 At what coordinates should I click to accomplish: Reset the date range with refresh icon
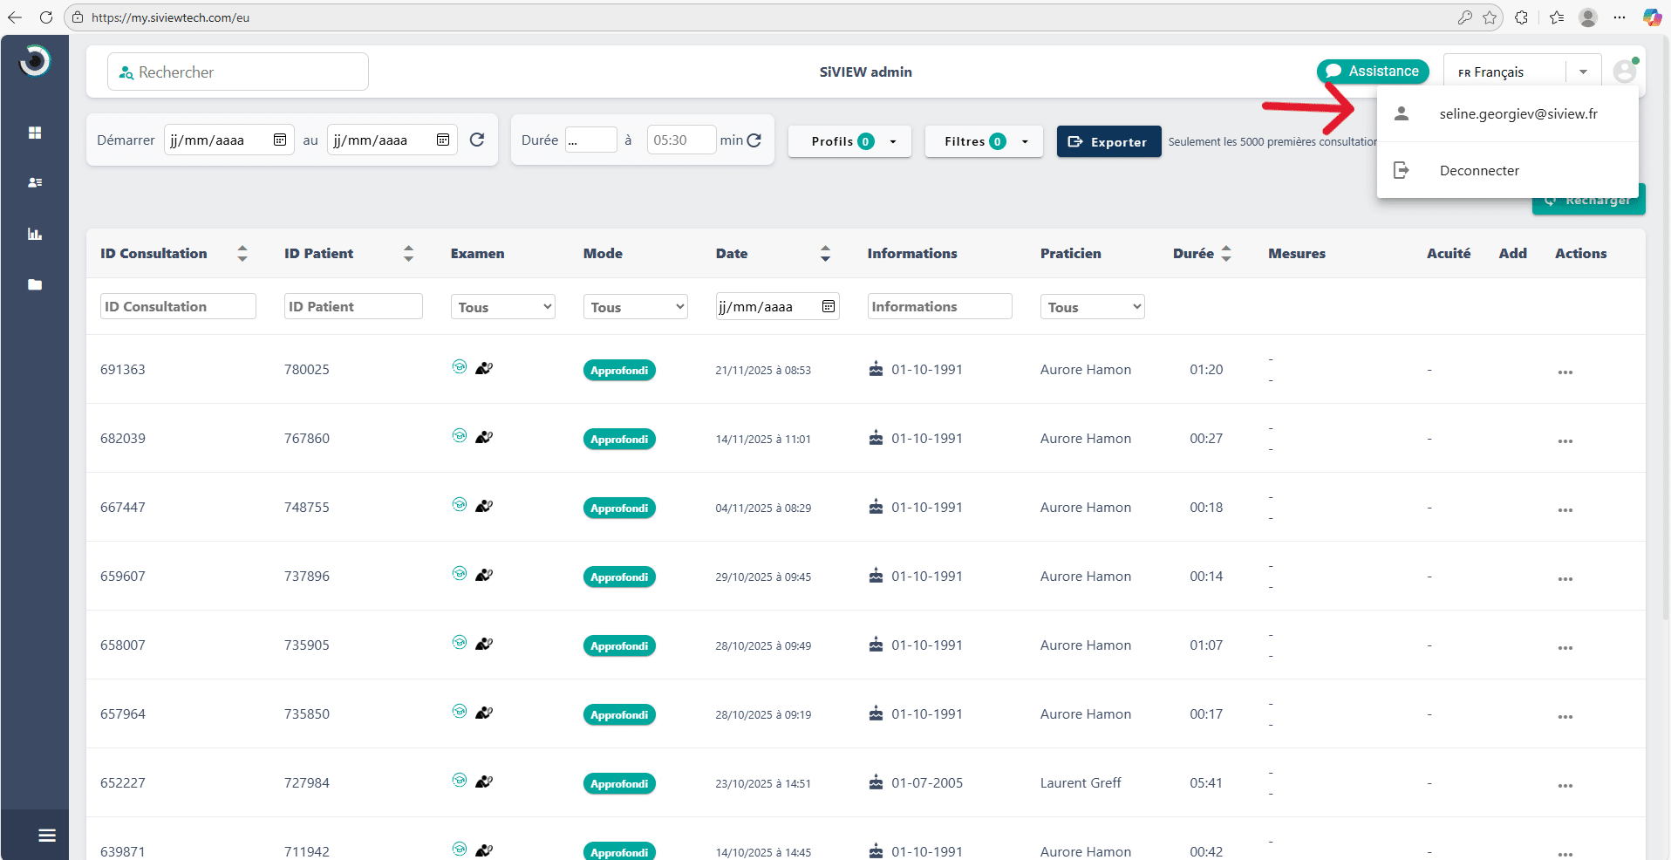[x=477, y=140]
